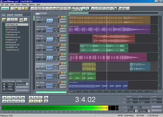Select the EQ track controls tab
This screenshot has width=163, height=117.
[x=41, y=14]
